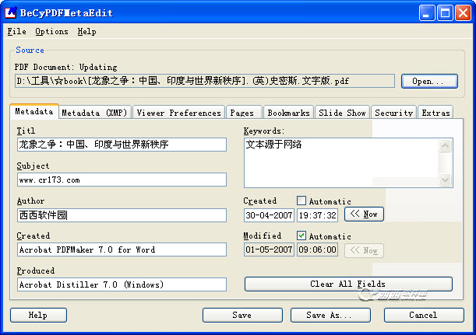Click the Created time field 19:37:32
The height and width of the screenshot is (335, 476).
317,215
